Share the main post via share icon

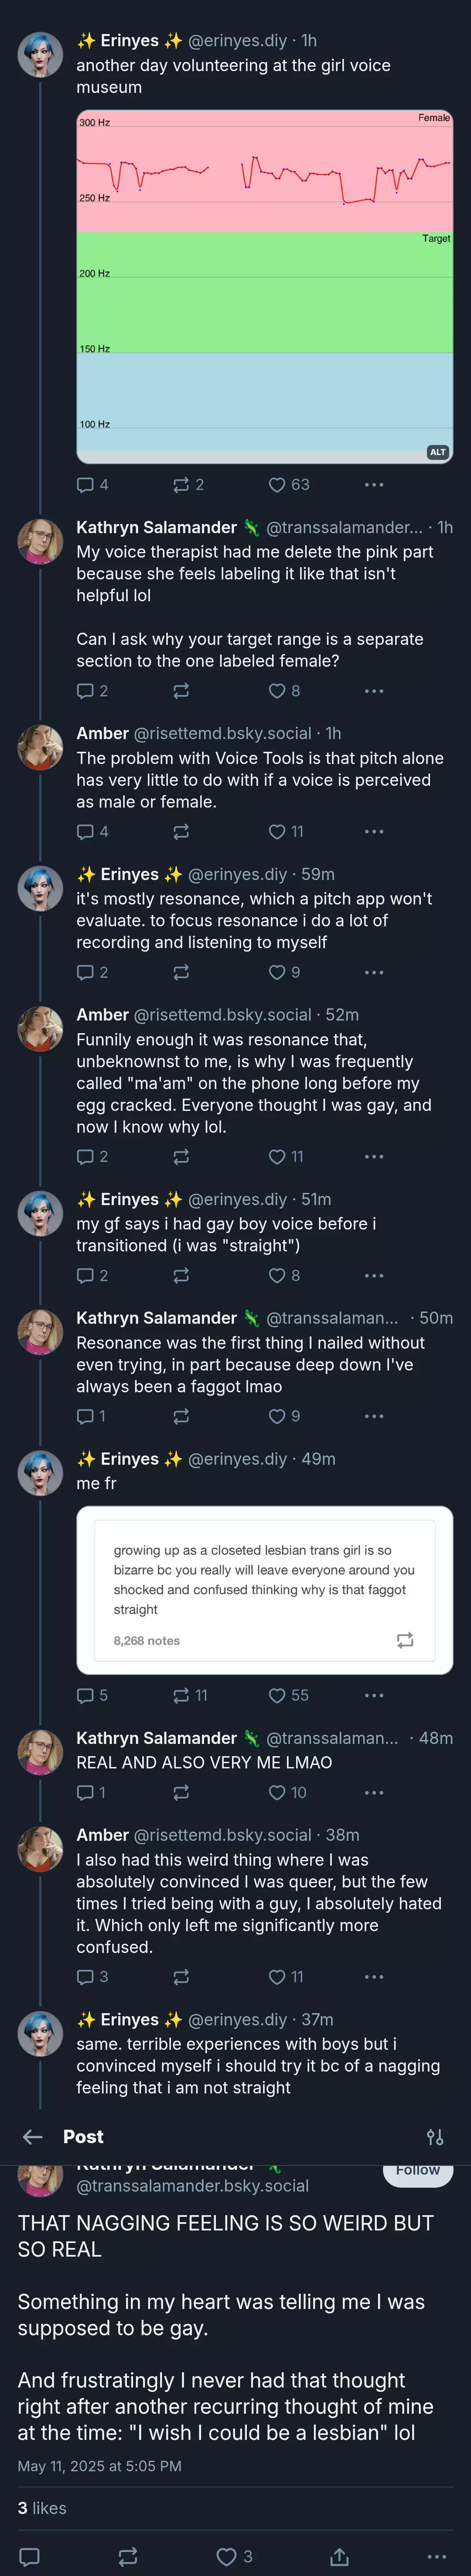point(339,2556)
